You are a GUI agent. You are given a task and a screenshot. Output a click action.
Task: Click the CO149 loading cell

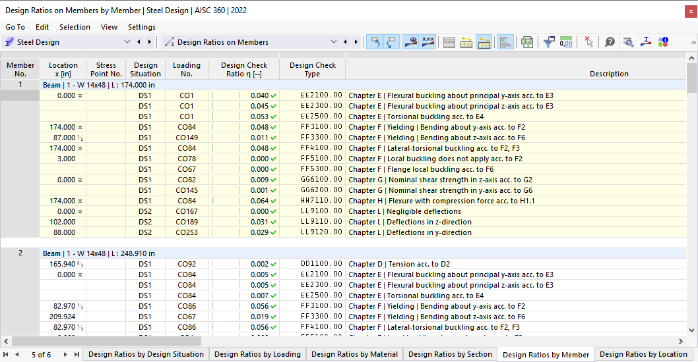[187, 138]
